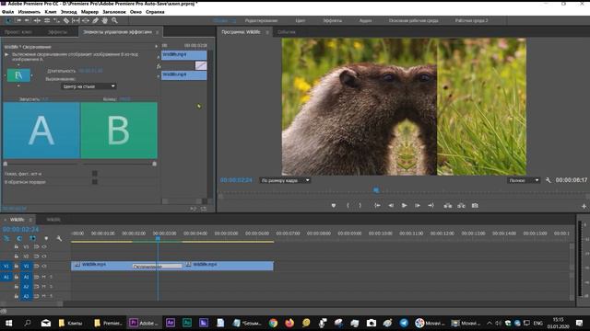Select the Hand tool
The image size is (590, 331).
105,20
